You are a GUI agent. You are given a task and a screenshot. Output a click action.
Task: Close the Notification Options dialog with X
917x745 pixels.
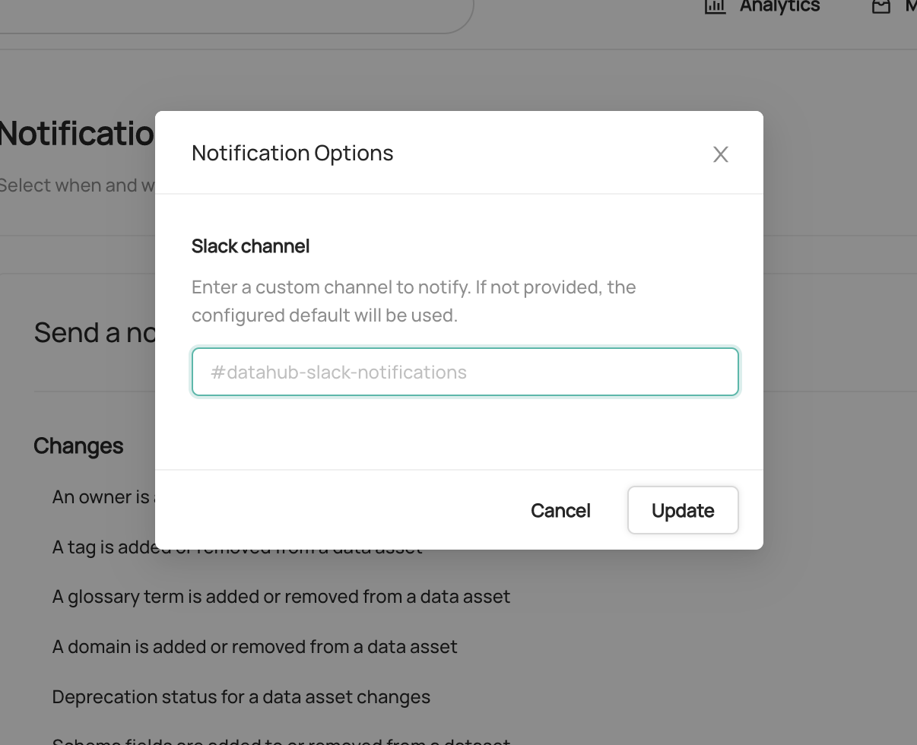[x=720, y=154]
